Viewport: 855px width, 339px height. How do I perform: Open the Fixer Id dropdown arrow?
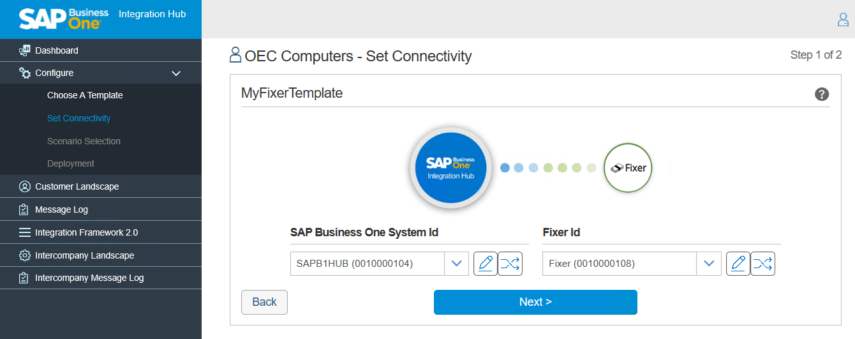(709, 264)
